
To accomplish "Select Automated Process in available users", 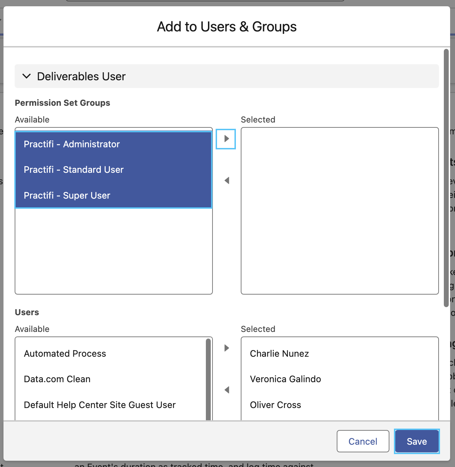I will [x=111, y=354].
